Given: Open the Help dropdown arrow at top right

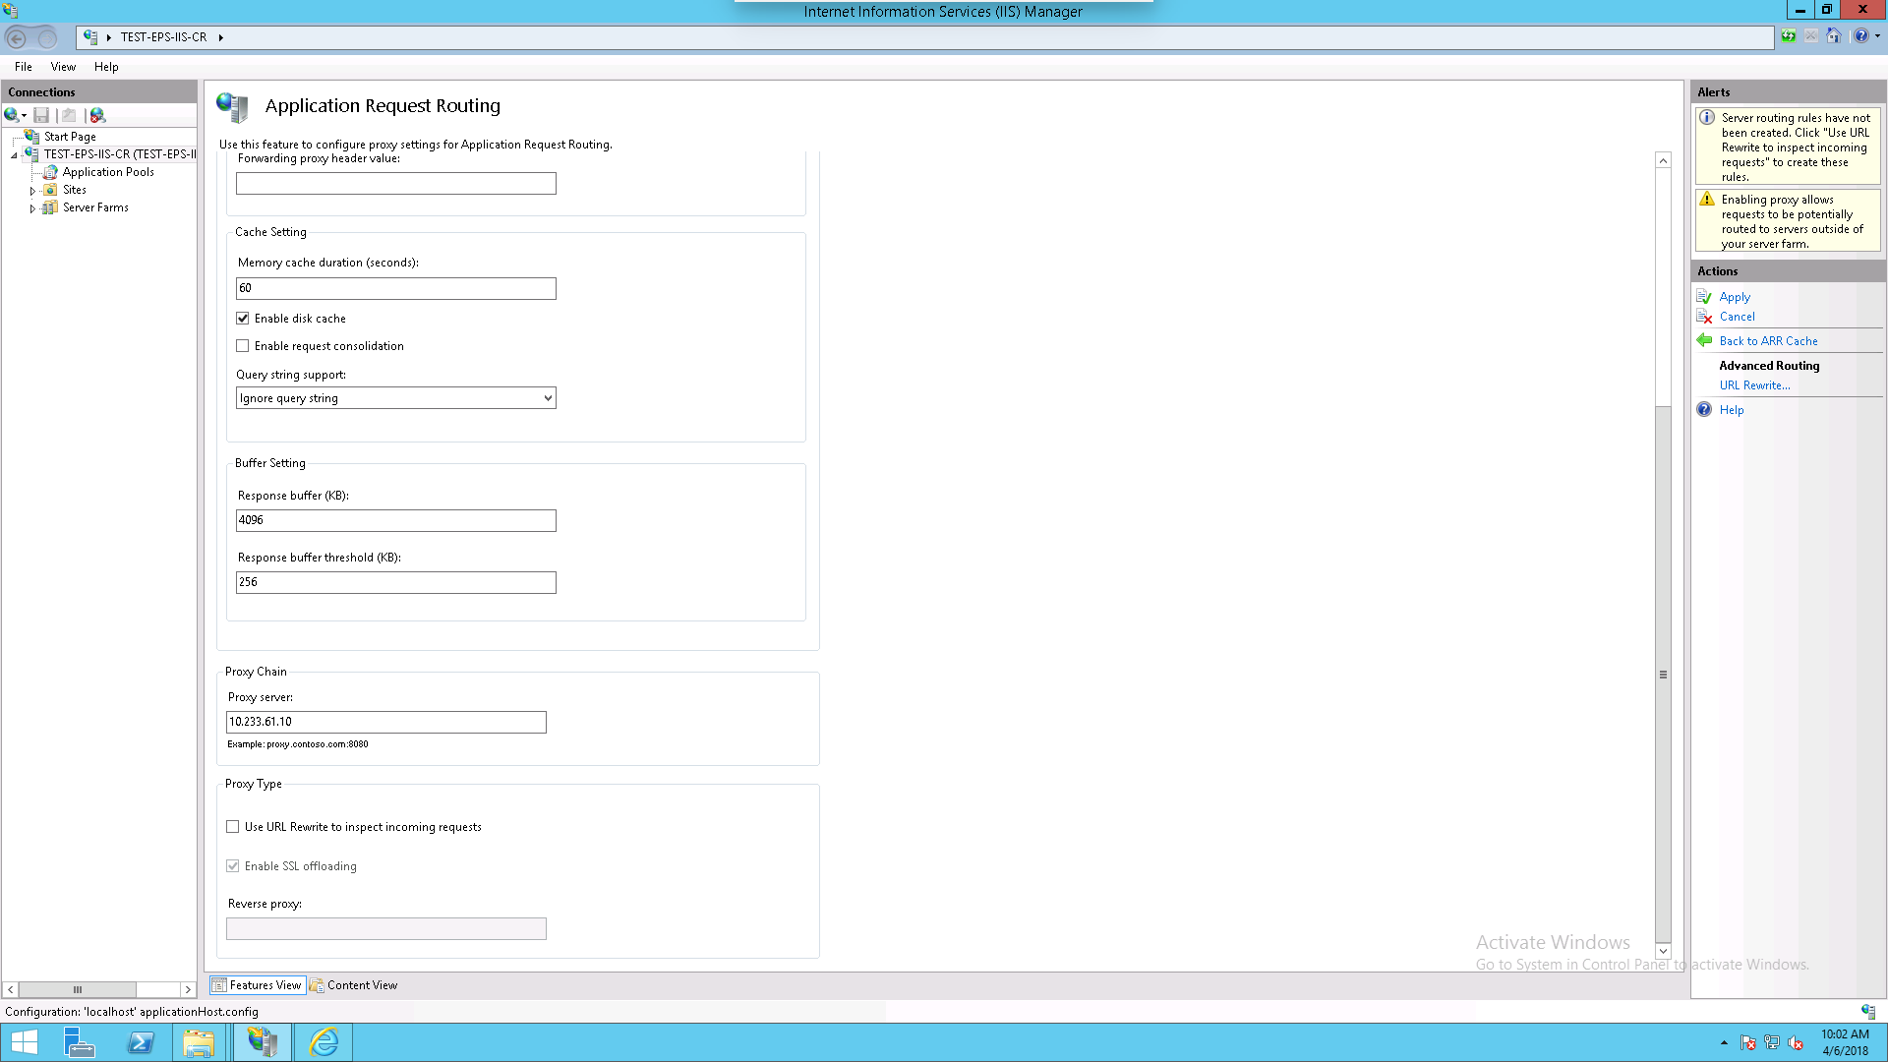Looking at the screenshot, I should (1877, 36).
